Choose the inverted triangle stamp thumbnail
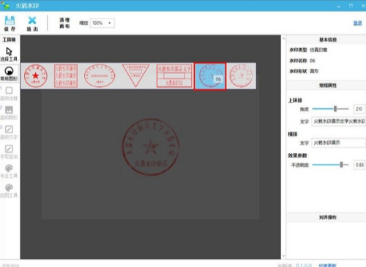Image resolution: width=366 pixels, height=267 pixels. click(135, 75)
